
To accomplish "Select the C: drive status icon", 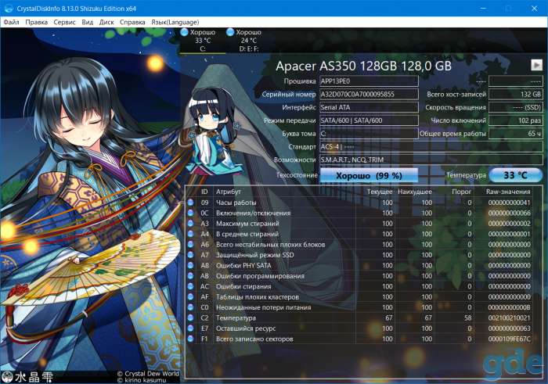I will tap(184, 32).
